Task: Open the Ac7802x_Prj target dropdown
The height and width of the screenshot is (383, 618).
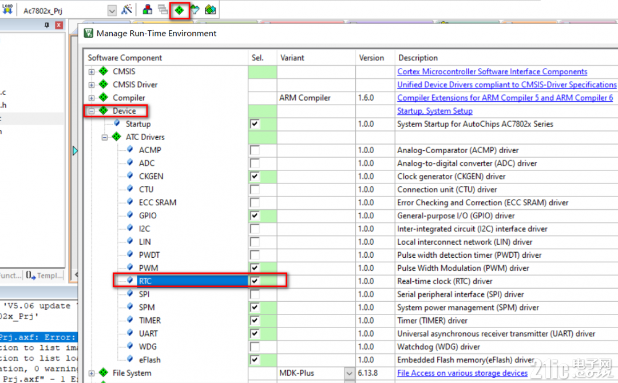Action: pos(112,11)
